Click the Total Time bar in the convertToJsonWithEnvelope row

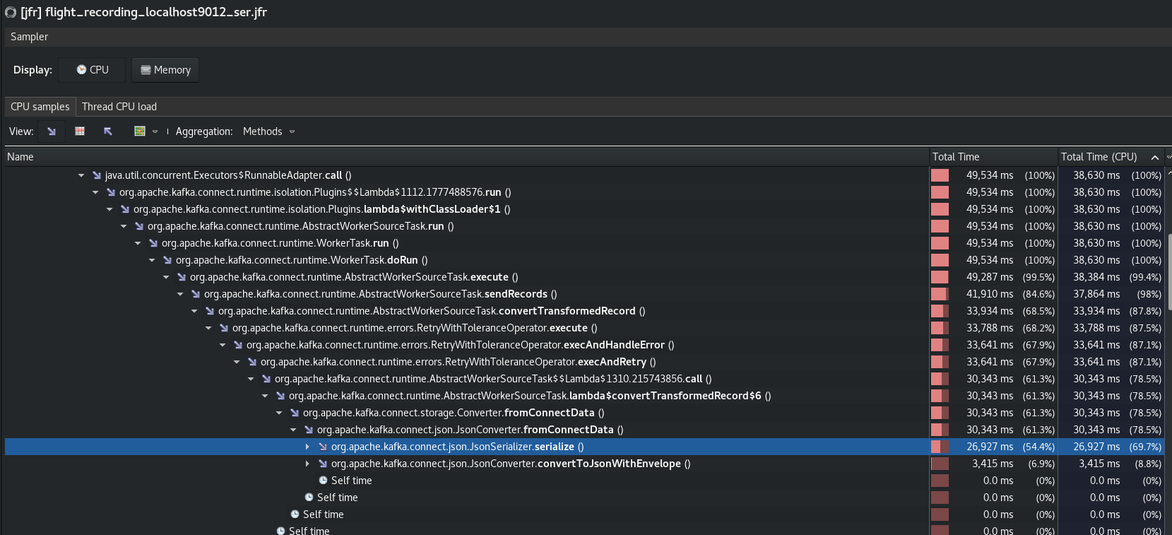940,464
